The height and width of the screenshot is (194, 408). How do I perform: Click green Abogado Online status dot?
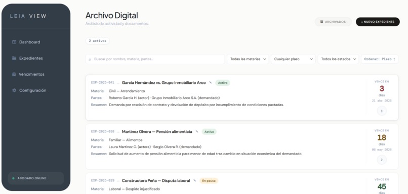click(x=13, y=178)
